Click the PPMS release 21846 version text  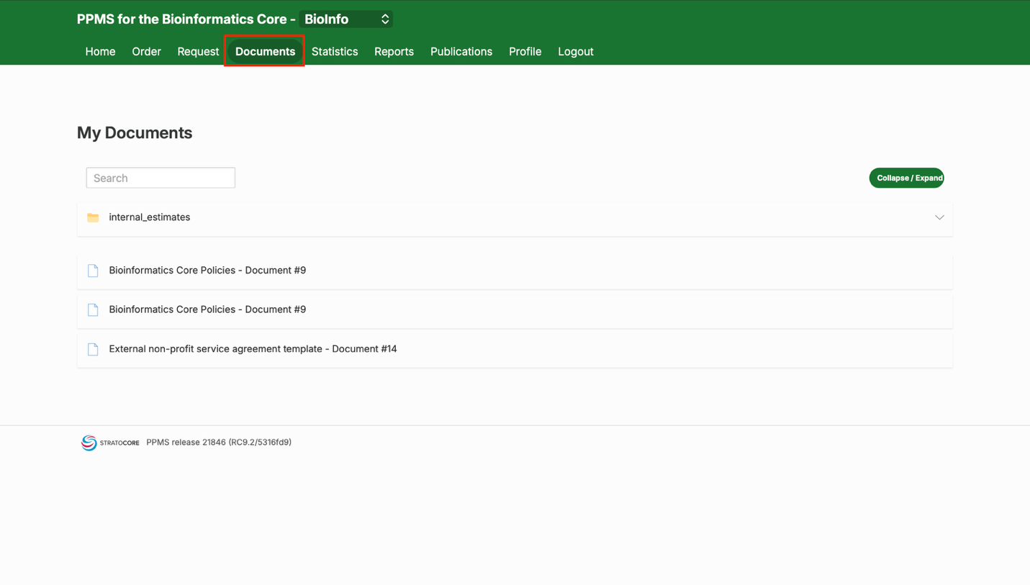[x=219, y=443]
